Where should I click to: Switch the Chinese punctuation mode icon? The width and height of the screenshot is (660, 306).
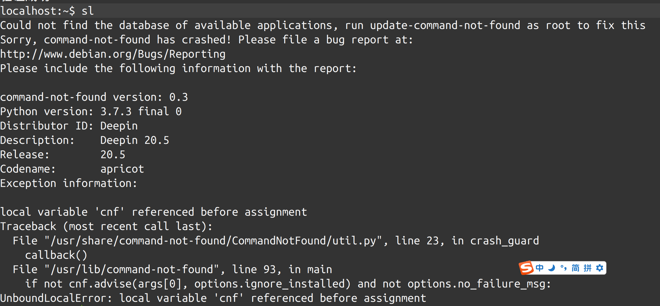pos(564,268)
